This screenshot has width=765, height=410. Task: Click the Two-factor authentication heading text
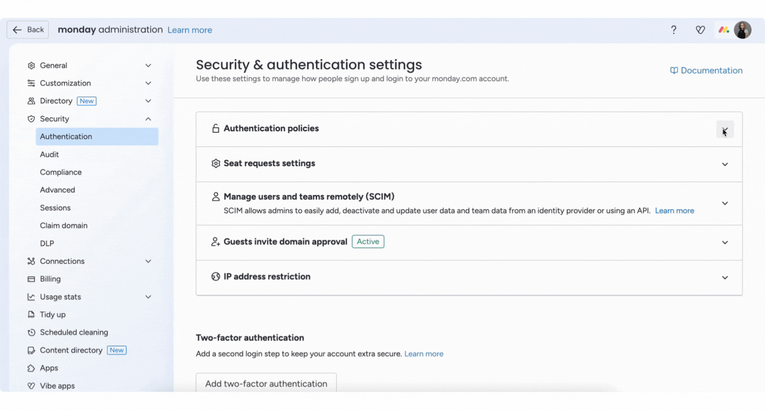click(x=250, y=338)
